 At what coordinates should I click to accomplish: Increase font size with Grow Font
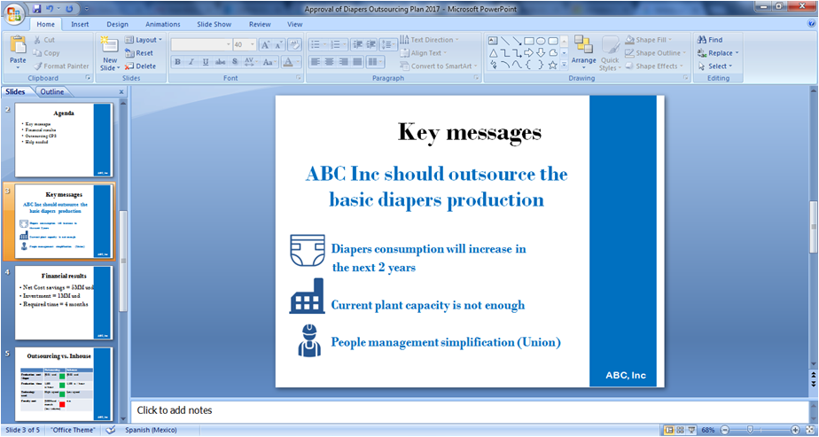pyautogui.click(x=265, y=45)
